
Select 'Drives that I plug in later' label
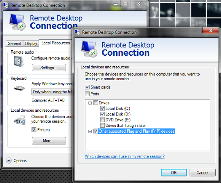pos(126,125)
